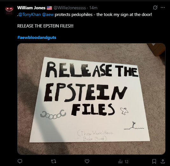Open the #aewbloodandguts hashtag

point(37,37)
